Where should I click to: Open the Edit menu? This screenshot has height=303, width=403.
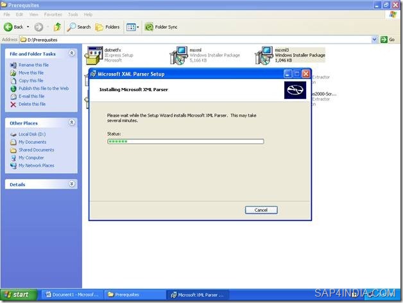coord(19,14)
